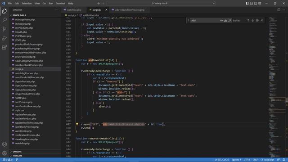Open notifications bell in status bar
This screenshot has height=162, width=288.
tap(284, 160)
